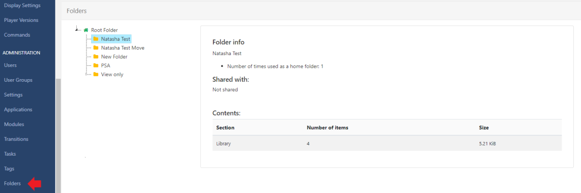Open Player Versions page

click(x=21, y=20)
